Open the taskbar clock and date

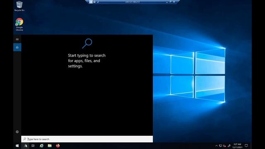[237, 146]
